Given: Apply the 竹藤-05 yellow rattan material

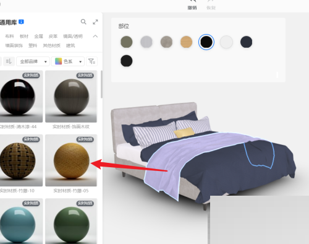Looking at the screenshot, I should pos(71,160).
